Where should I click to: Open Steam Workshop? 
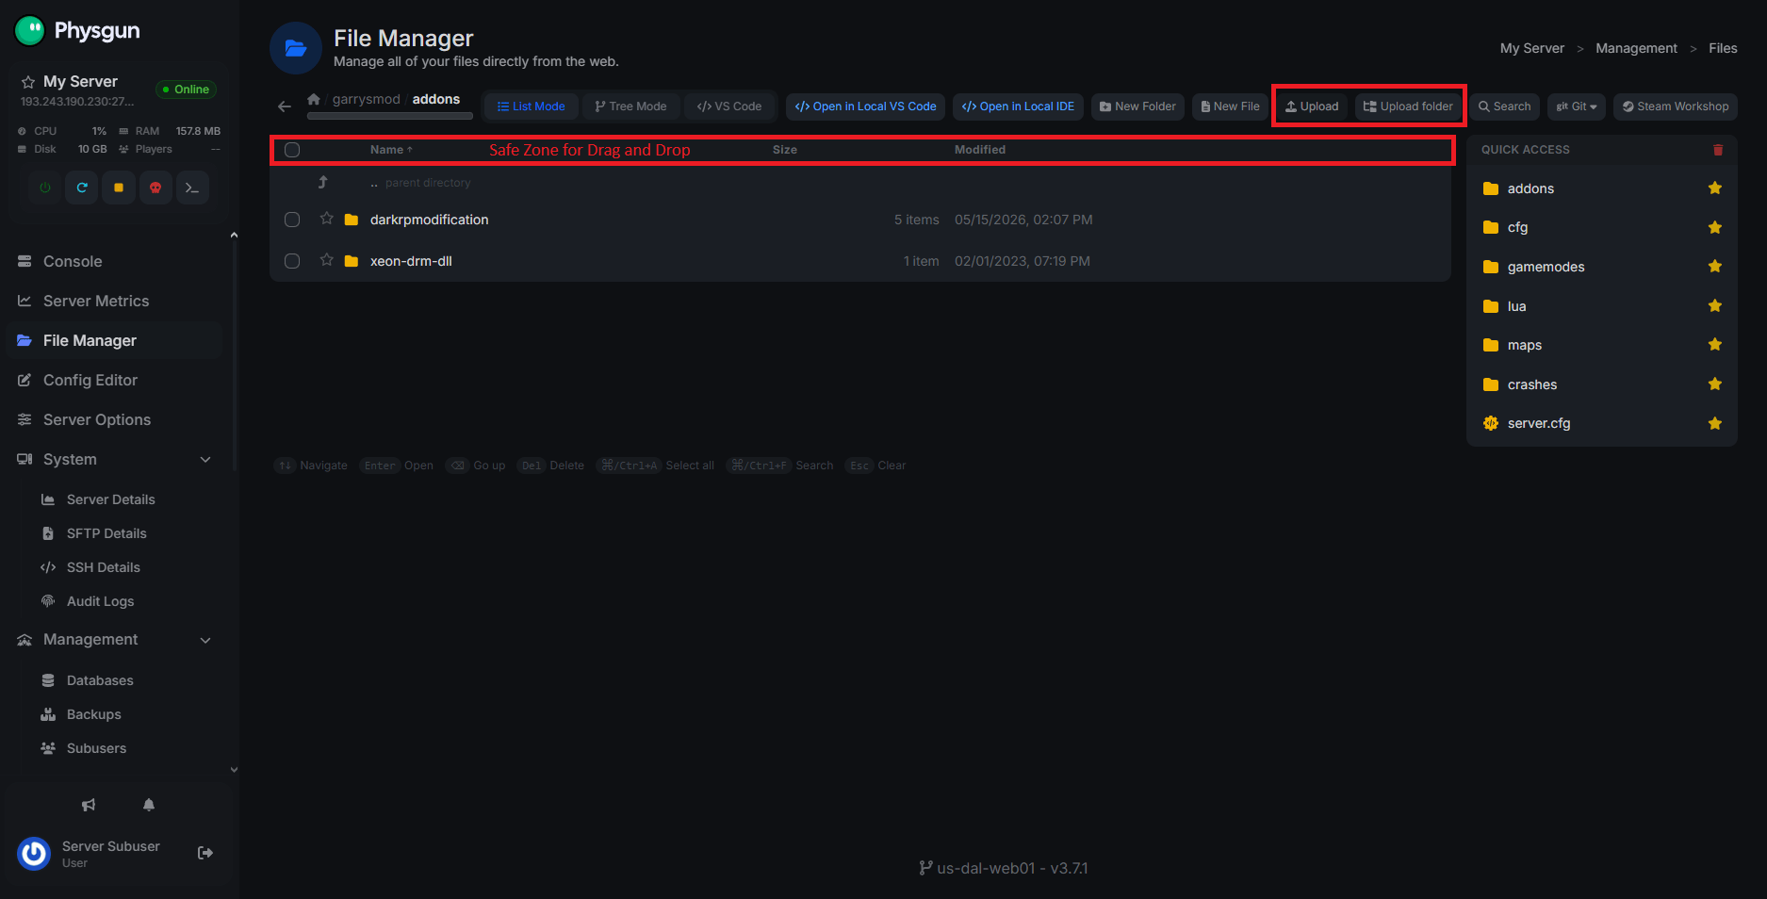click(x=1676, y=106)
